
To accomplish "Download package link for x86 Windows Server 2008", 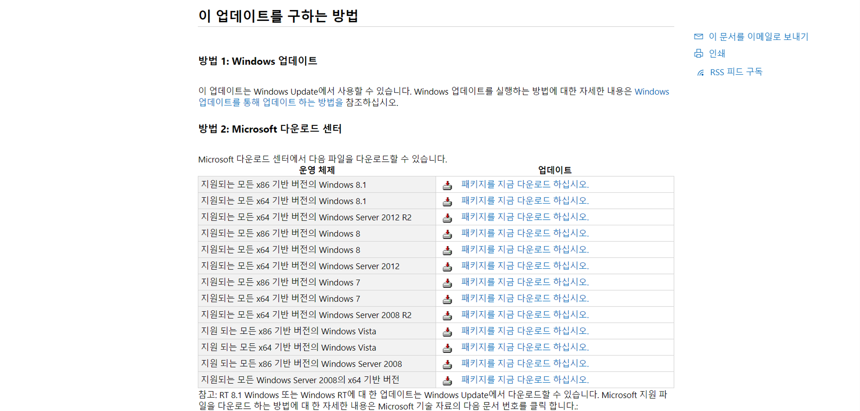I will coord(525,363).
